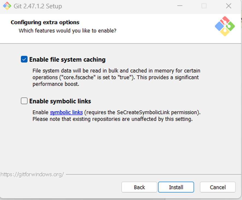Click the gitforwindows.org URL text
Viewport: 242px width, 200px height.
32,174
